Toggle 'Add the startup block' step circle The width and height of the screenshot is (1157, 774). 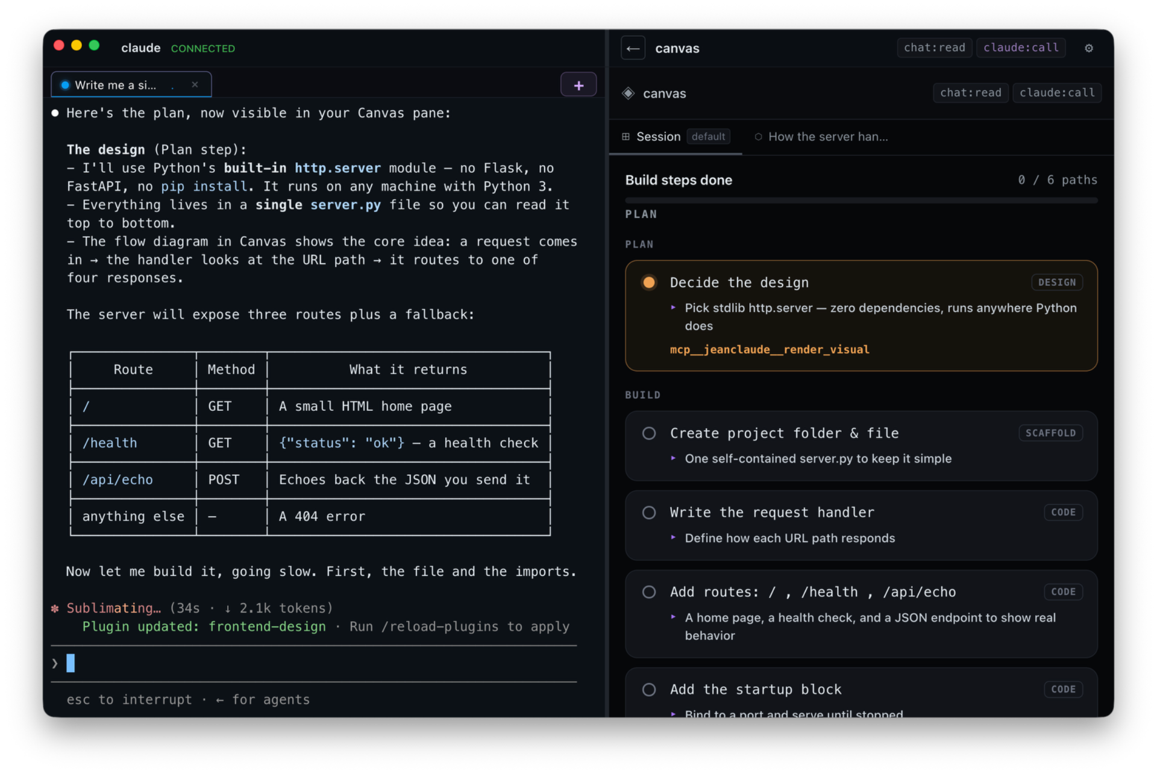click(648, 690)
